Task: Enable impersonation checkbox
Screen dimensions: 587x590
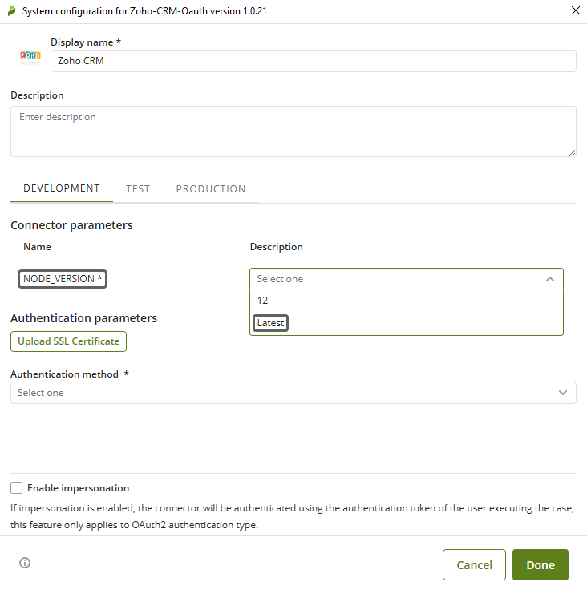Action: pos(17,487)
